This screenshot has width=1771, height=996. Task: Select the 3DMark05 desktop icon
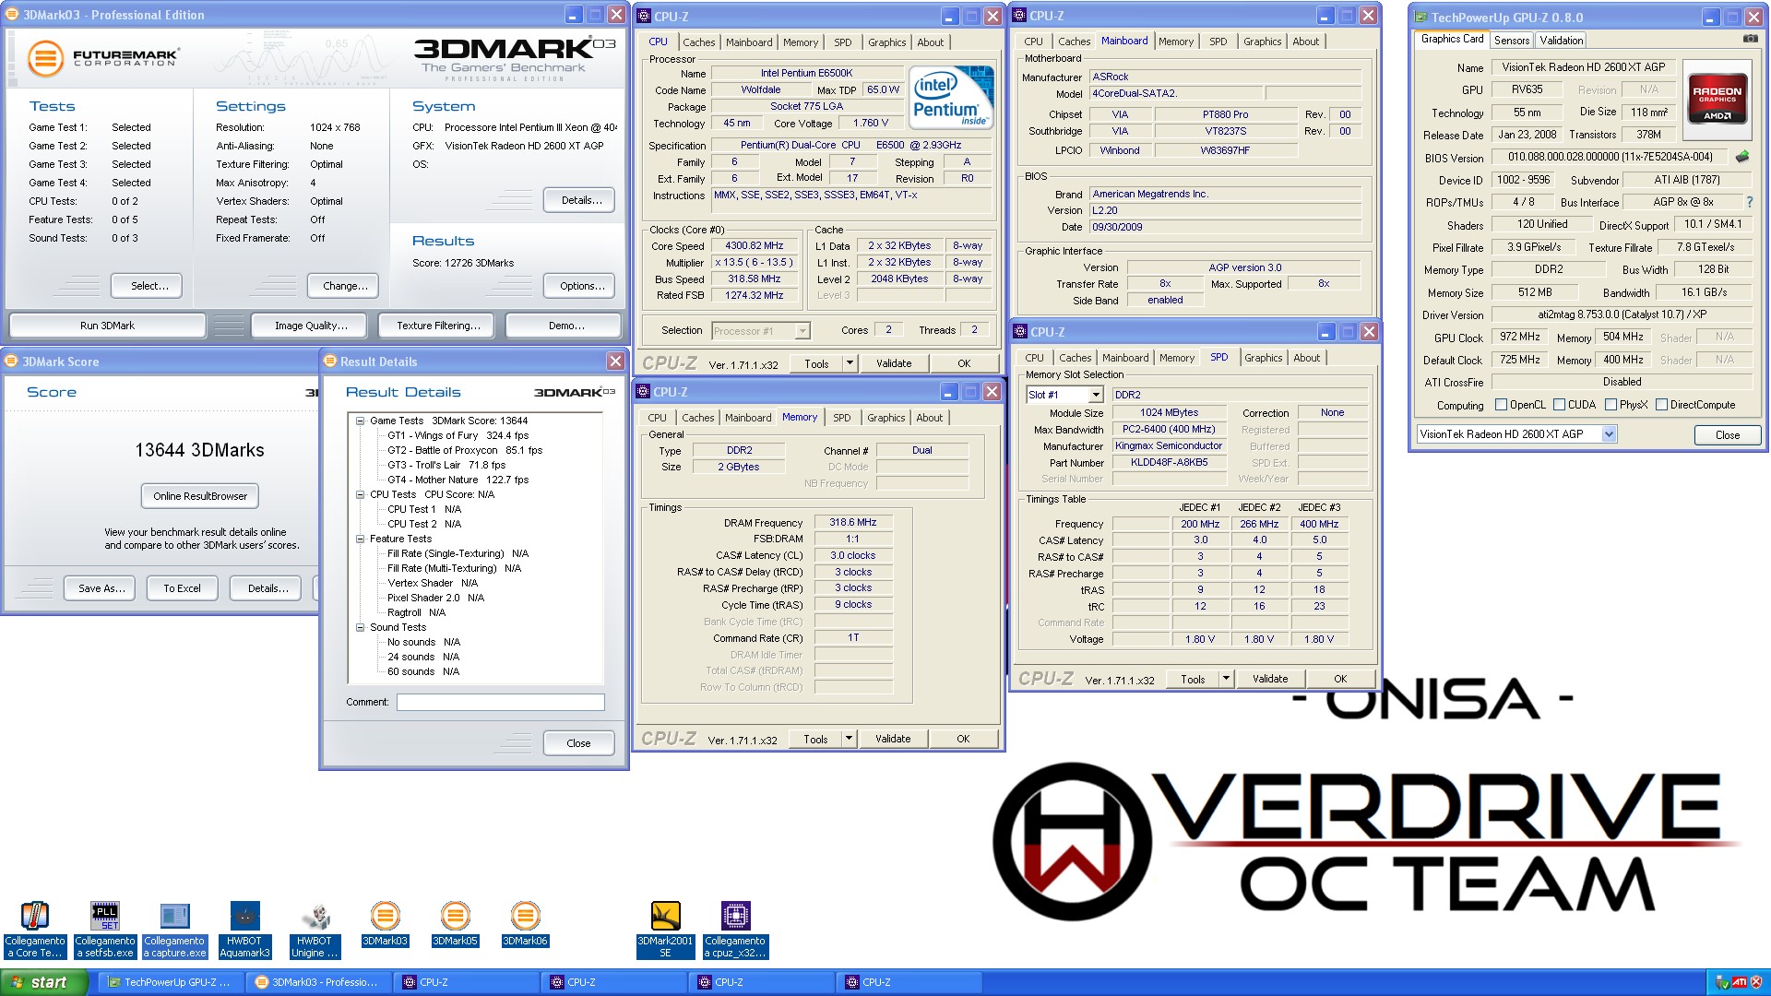[x=455, y=924]
